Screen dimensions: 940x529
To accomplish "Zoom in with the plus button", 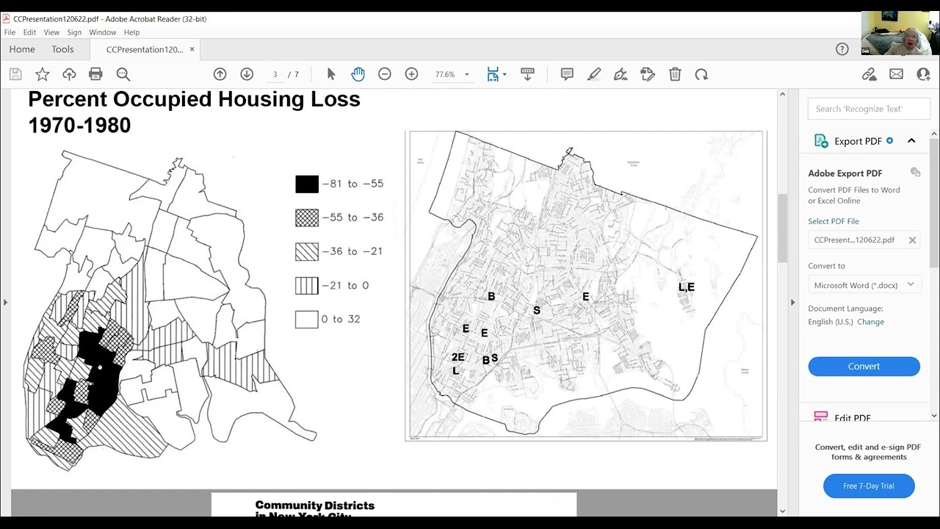I will pyautogui.click(x=411, y=74).
